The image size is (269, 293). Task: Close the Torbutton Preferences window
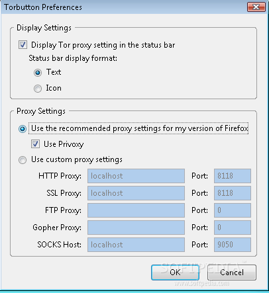click(256, 7)
